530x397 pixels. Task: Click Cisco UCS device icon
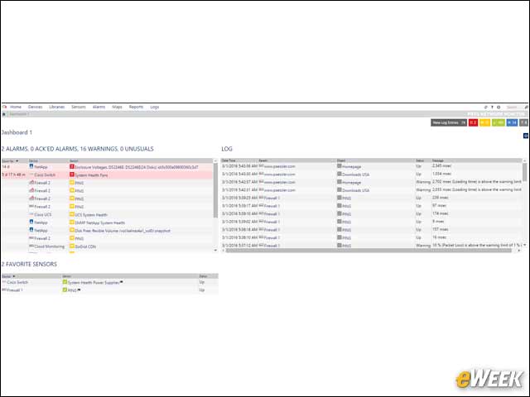[31, 214]
